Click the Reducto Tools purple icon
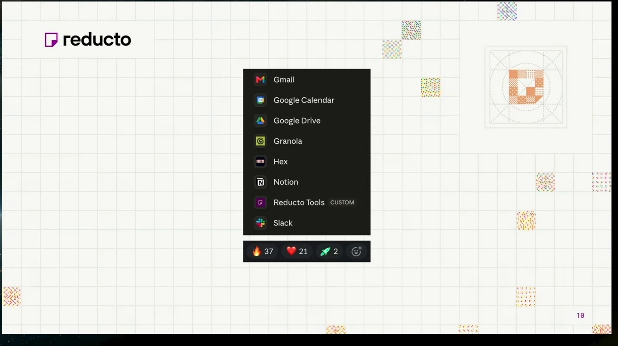Image resolution: width=618 pixels, height=346 pixels. [260, 202]
